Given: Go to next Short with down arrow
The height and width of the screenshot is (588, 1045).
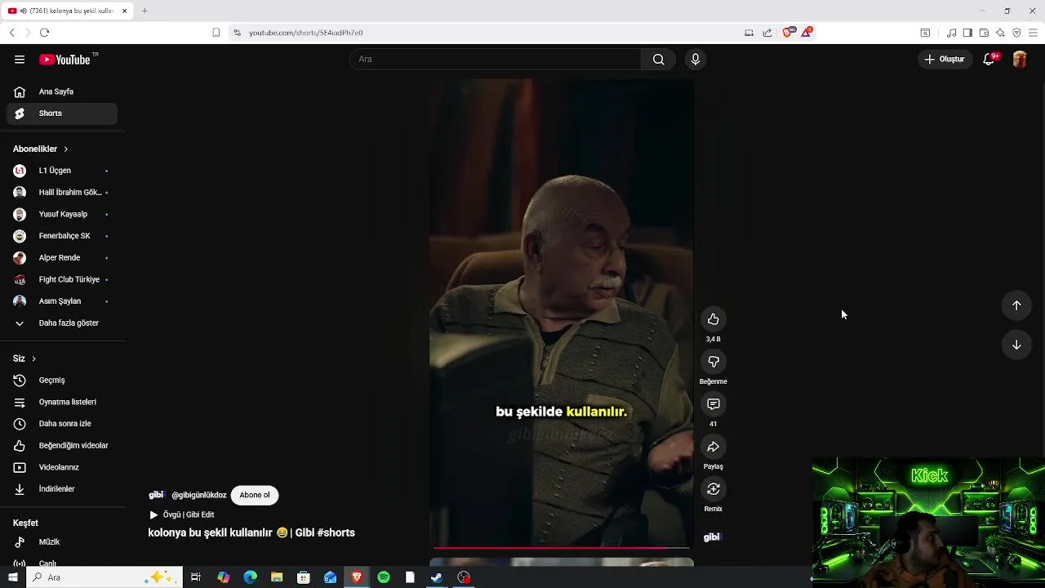Looking at the screenshot, I should pyautogui.click(x=1016, y=345).
